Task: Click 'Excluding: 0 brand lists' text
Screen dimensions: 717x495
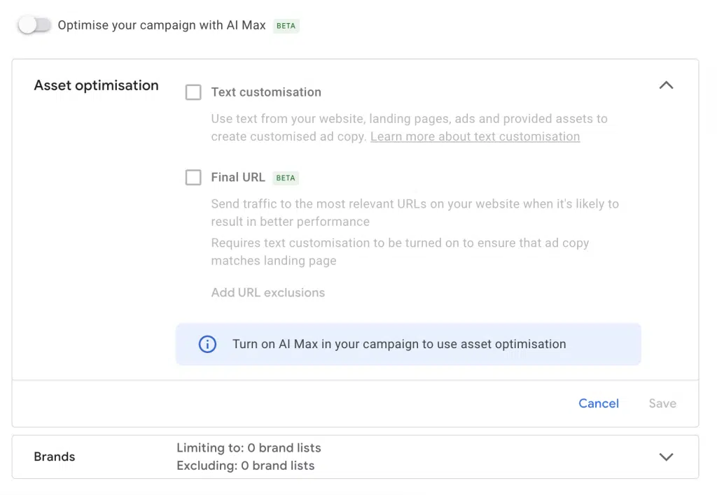Action: click(x=246, y=466)
